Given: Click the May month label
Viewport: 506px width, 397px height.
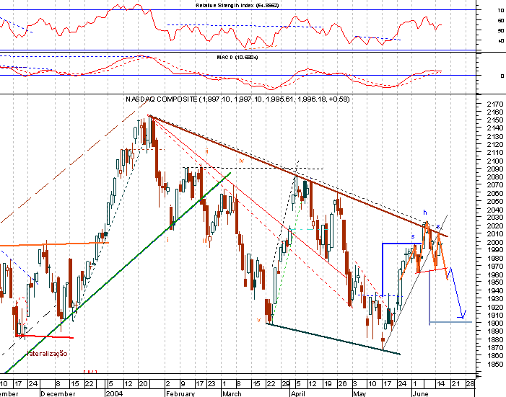Looking at the screenshot, I should pos(359,394).
